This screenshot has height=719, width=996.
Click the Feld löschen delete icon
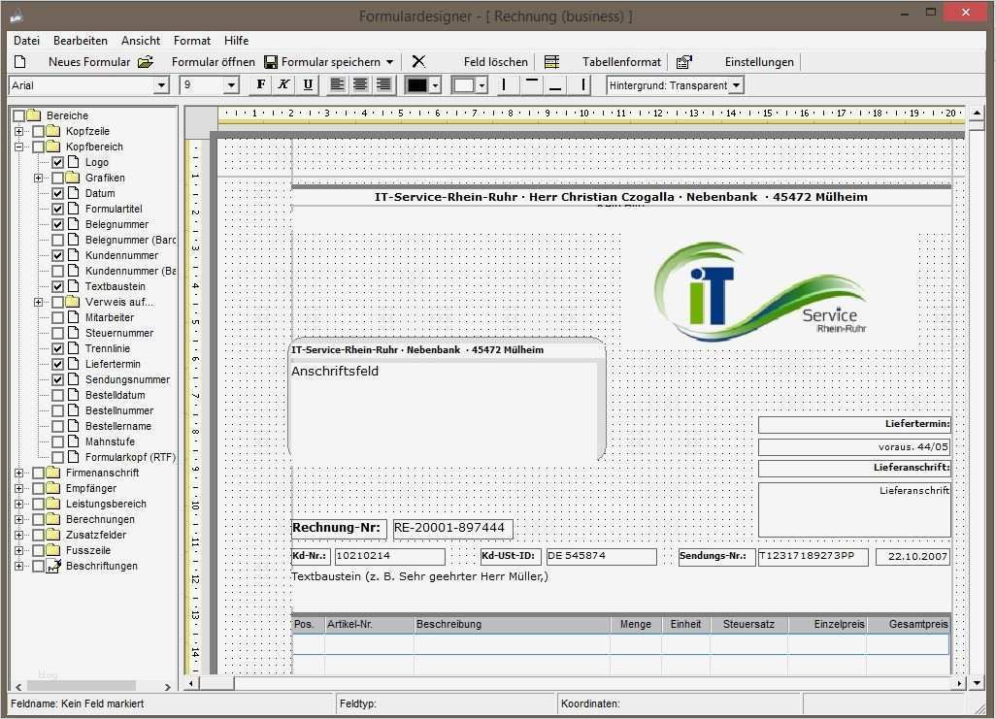[418, 62]
